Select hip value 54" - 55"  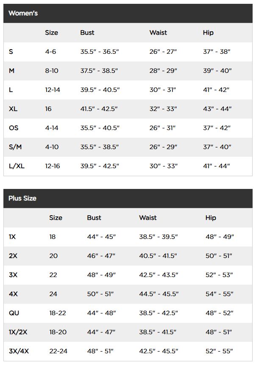220,294
